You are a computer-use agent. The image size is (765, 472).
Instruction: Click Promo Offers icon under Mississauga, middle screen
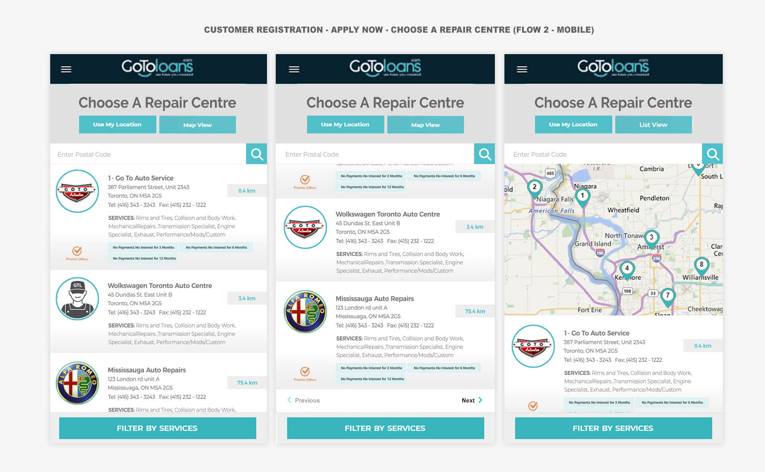pyautogui.click(x=305, y=371)
